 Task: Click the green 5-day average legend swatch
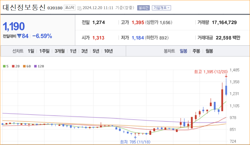(x=4, y=66)
